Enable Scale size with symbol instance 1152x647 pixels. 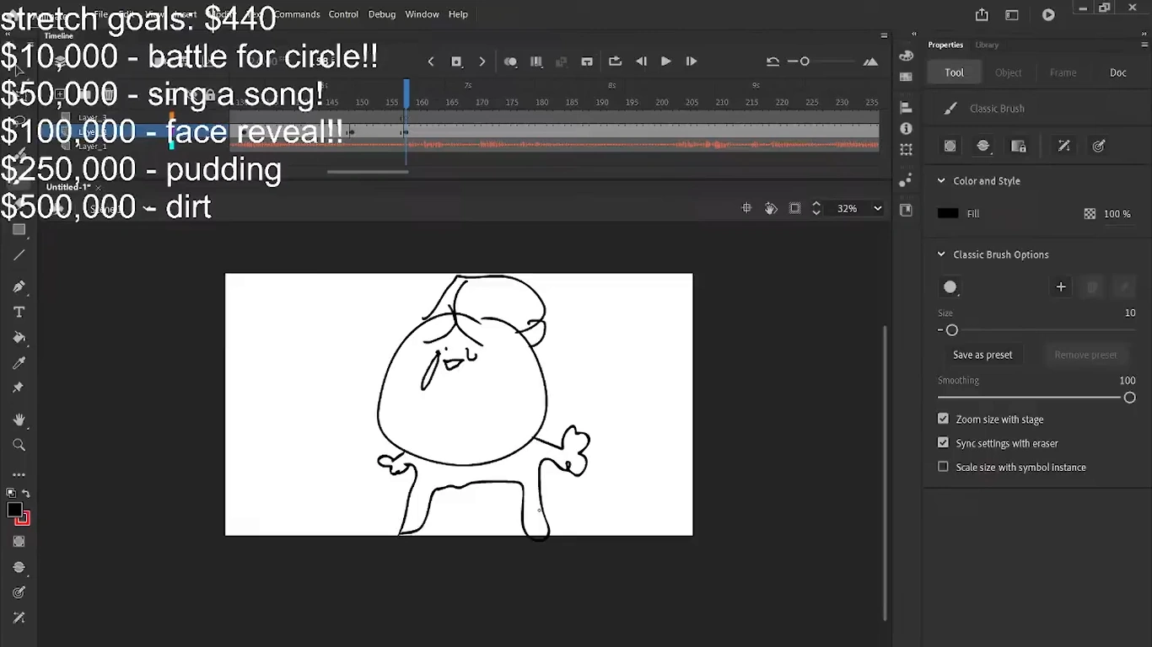[x=943, y=467]
